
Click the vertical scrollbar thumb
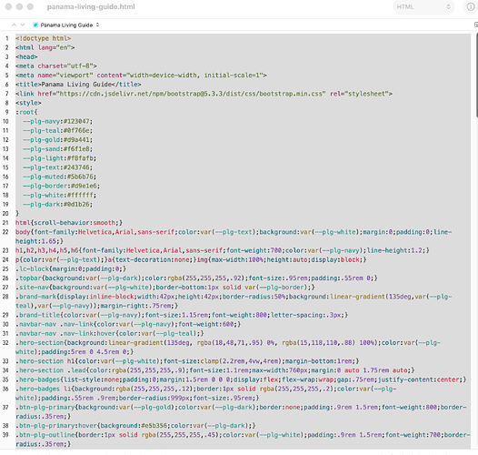coord(476,75)
